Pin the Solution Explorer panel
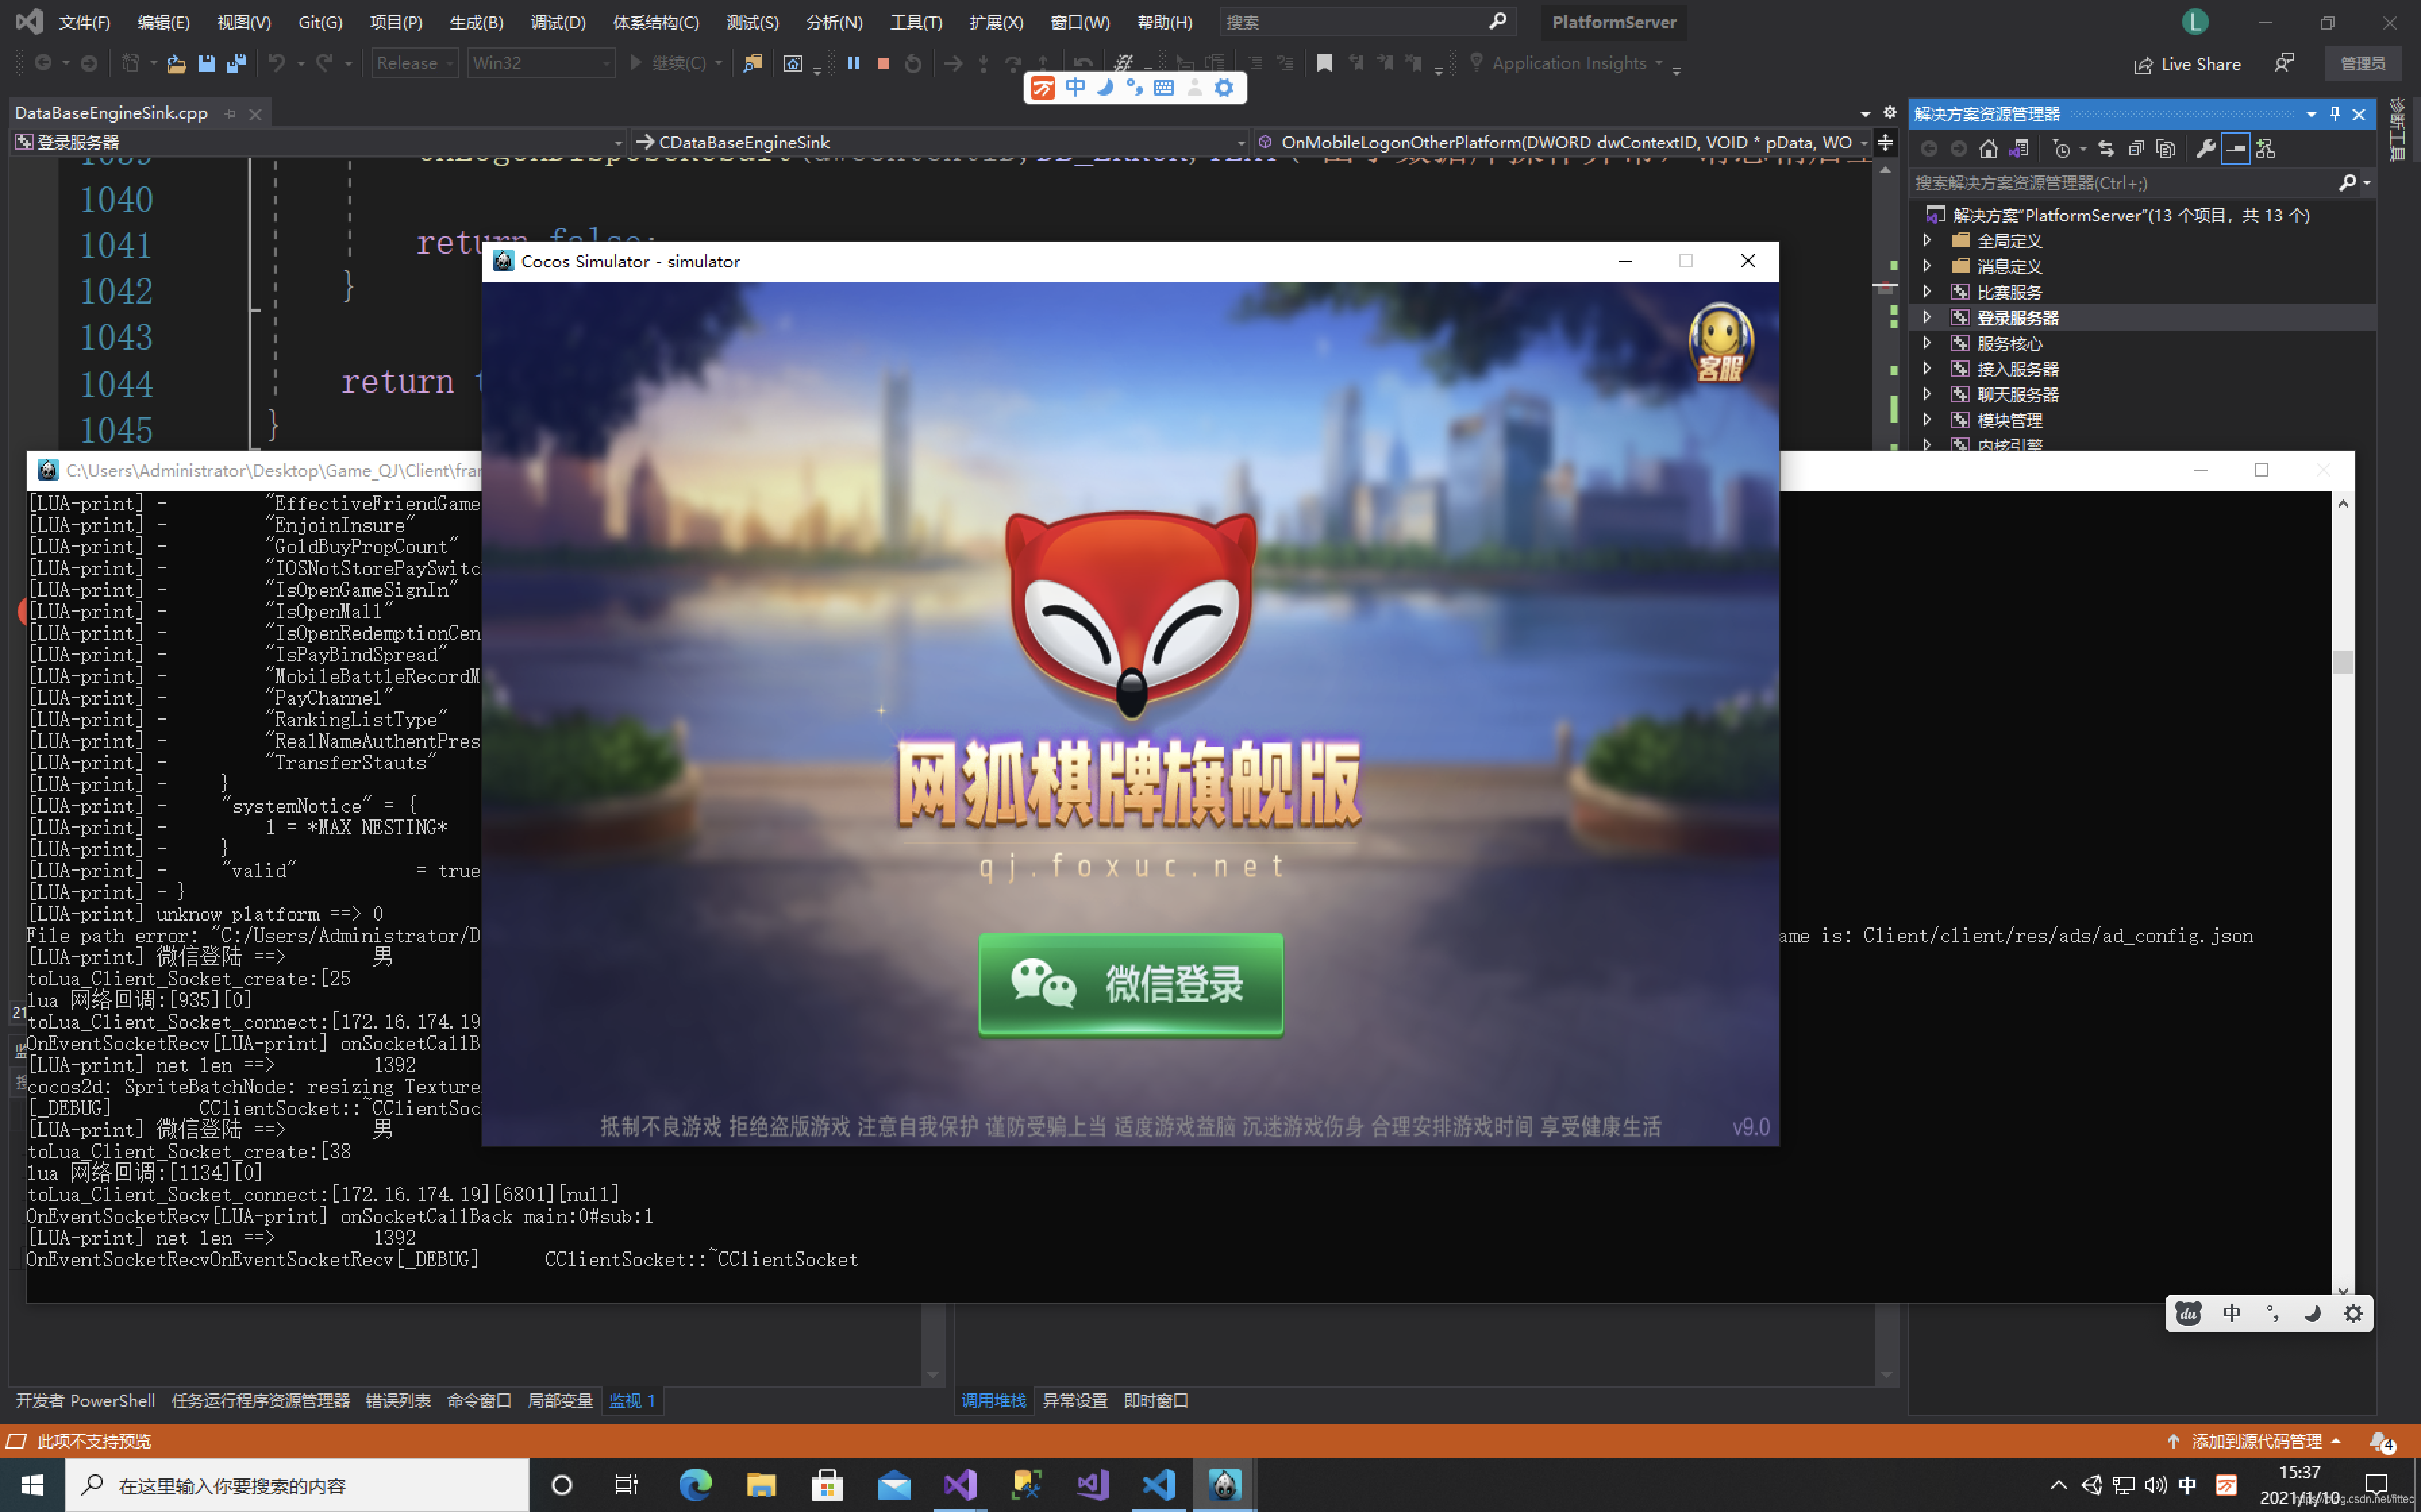Image resolution: width=2421 pixels, height=1512 pixels. point(2335,114)
